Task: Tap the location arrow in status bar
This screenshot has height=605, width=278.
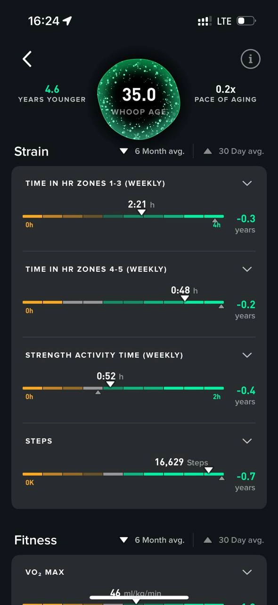Action: click(x=67, y=21)
